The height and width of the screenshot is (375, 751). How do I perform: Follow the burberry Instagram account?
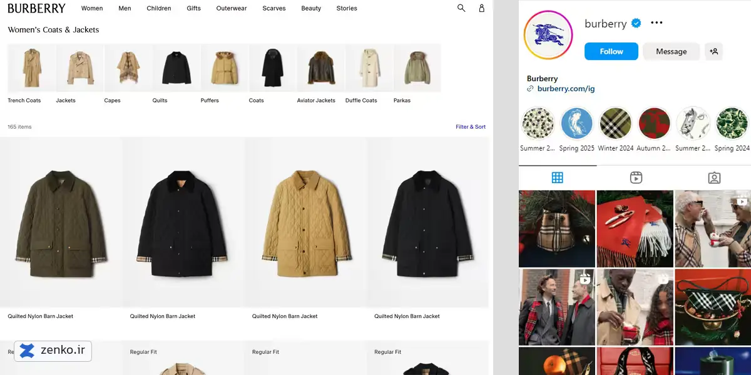[611, 51]
